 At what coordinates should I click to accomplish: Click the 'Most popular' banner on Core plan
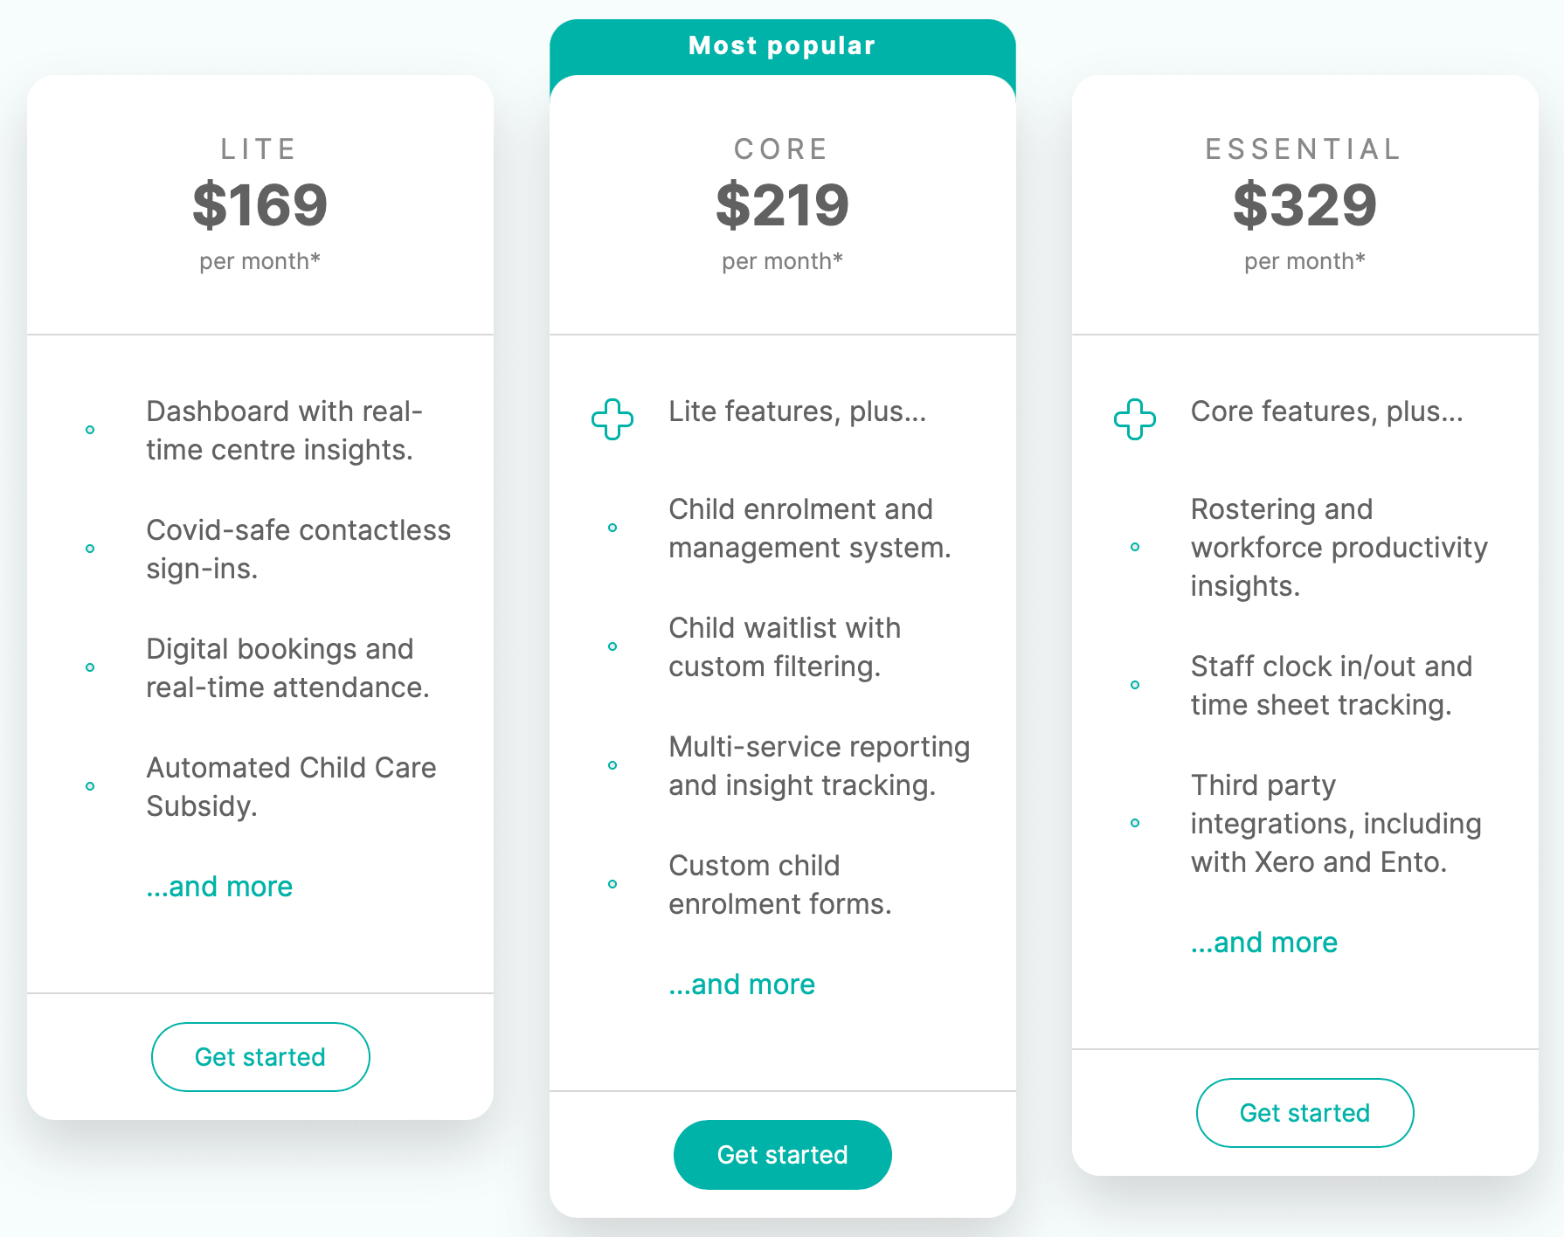(781, 45)
